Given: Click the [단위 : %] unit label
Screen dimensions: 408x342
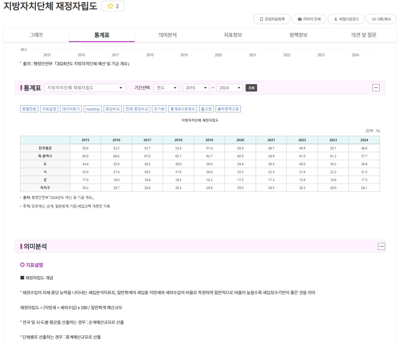Looking at the screenshot, I should tap(373, 131).
